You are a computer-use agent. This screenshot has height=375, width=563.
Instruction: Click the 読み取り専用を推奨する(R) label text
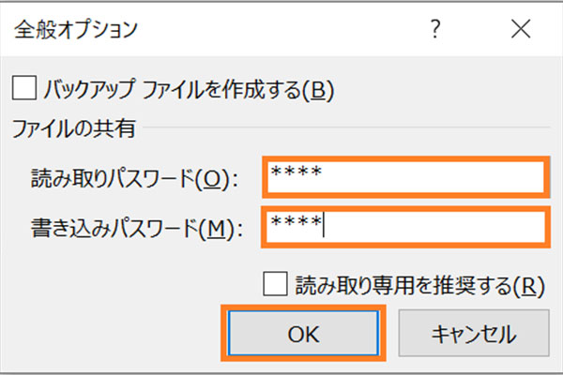pos(418,285)
